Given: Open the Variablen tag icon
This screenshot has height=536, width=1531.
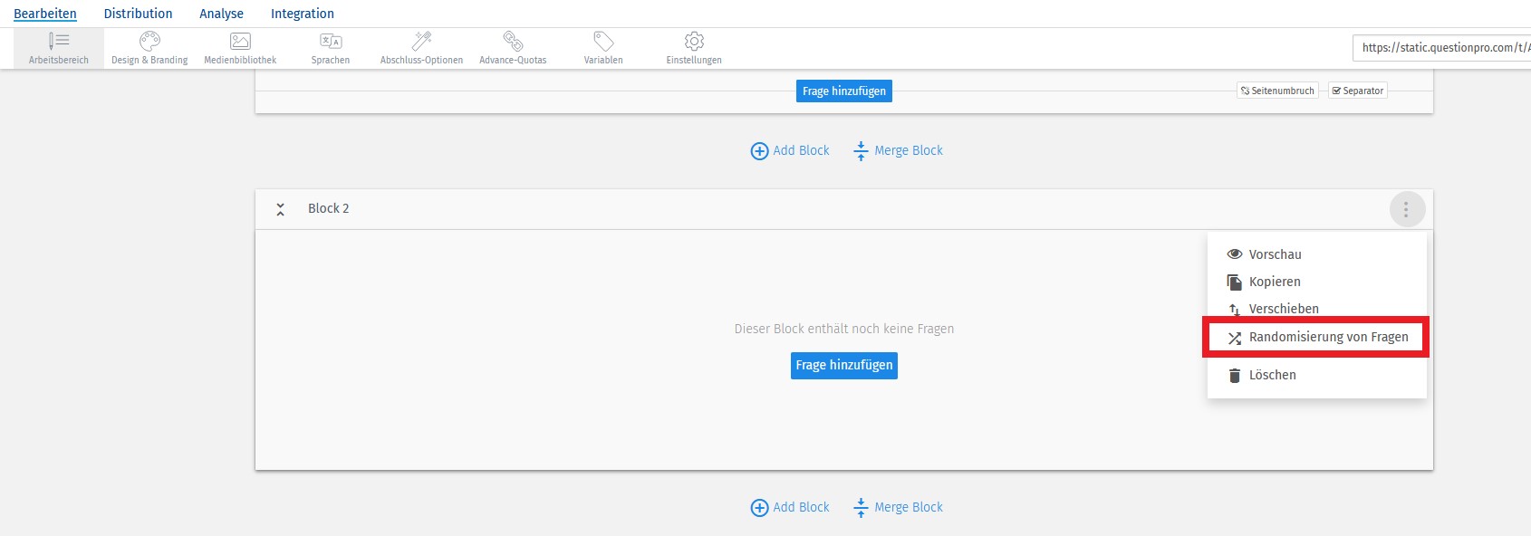Looking at the screenshot, I should (x=603, y=41).
